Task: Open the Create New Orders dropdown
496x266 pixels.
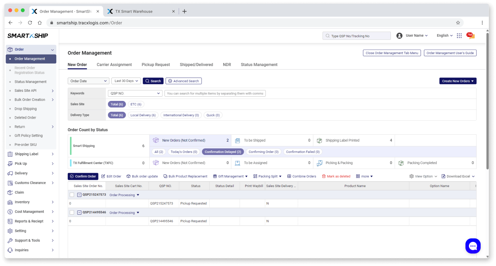Action: pyautogui.click(x=458, y=81)
